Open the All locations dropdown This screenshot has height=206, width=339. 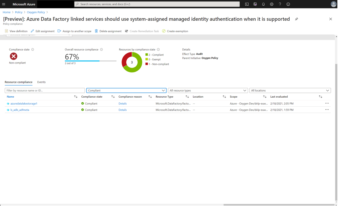point(290,91)
